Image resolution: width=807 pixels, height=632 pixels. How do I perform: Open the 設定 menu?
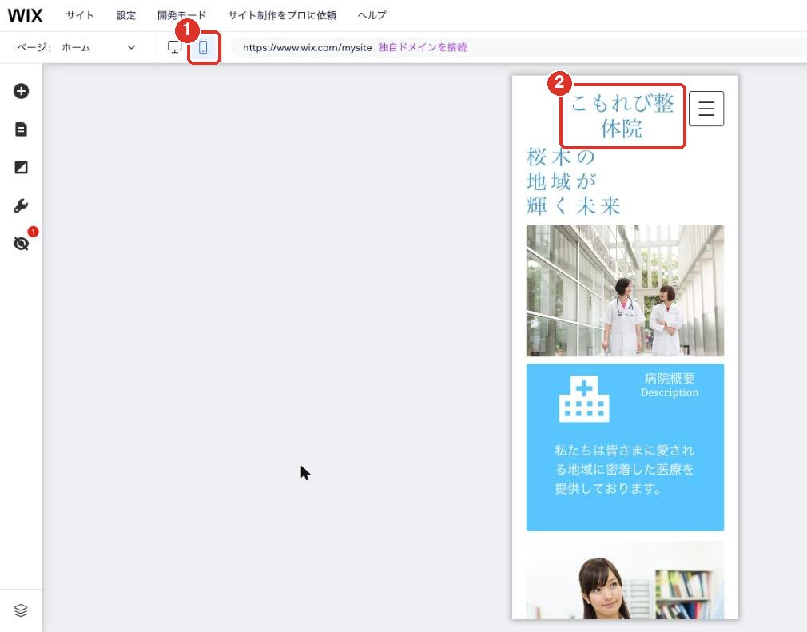(x=126, y=15)
